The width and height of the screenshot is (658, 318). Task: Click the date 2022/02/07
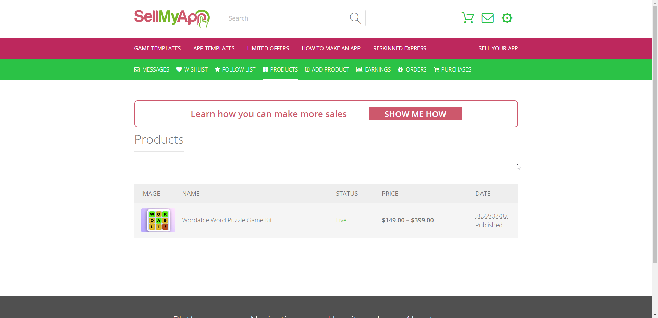pyautogui.click(x=491, y=216)
